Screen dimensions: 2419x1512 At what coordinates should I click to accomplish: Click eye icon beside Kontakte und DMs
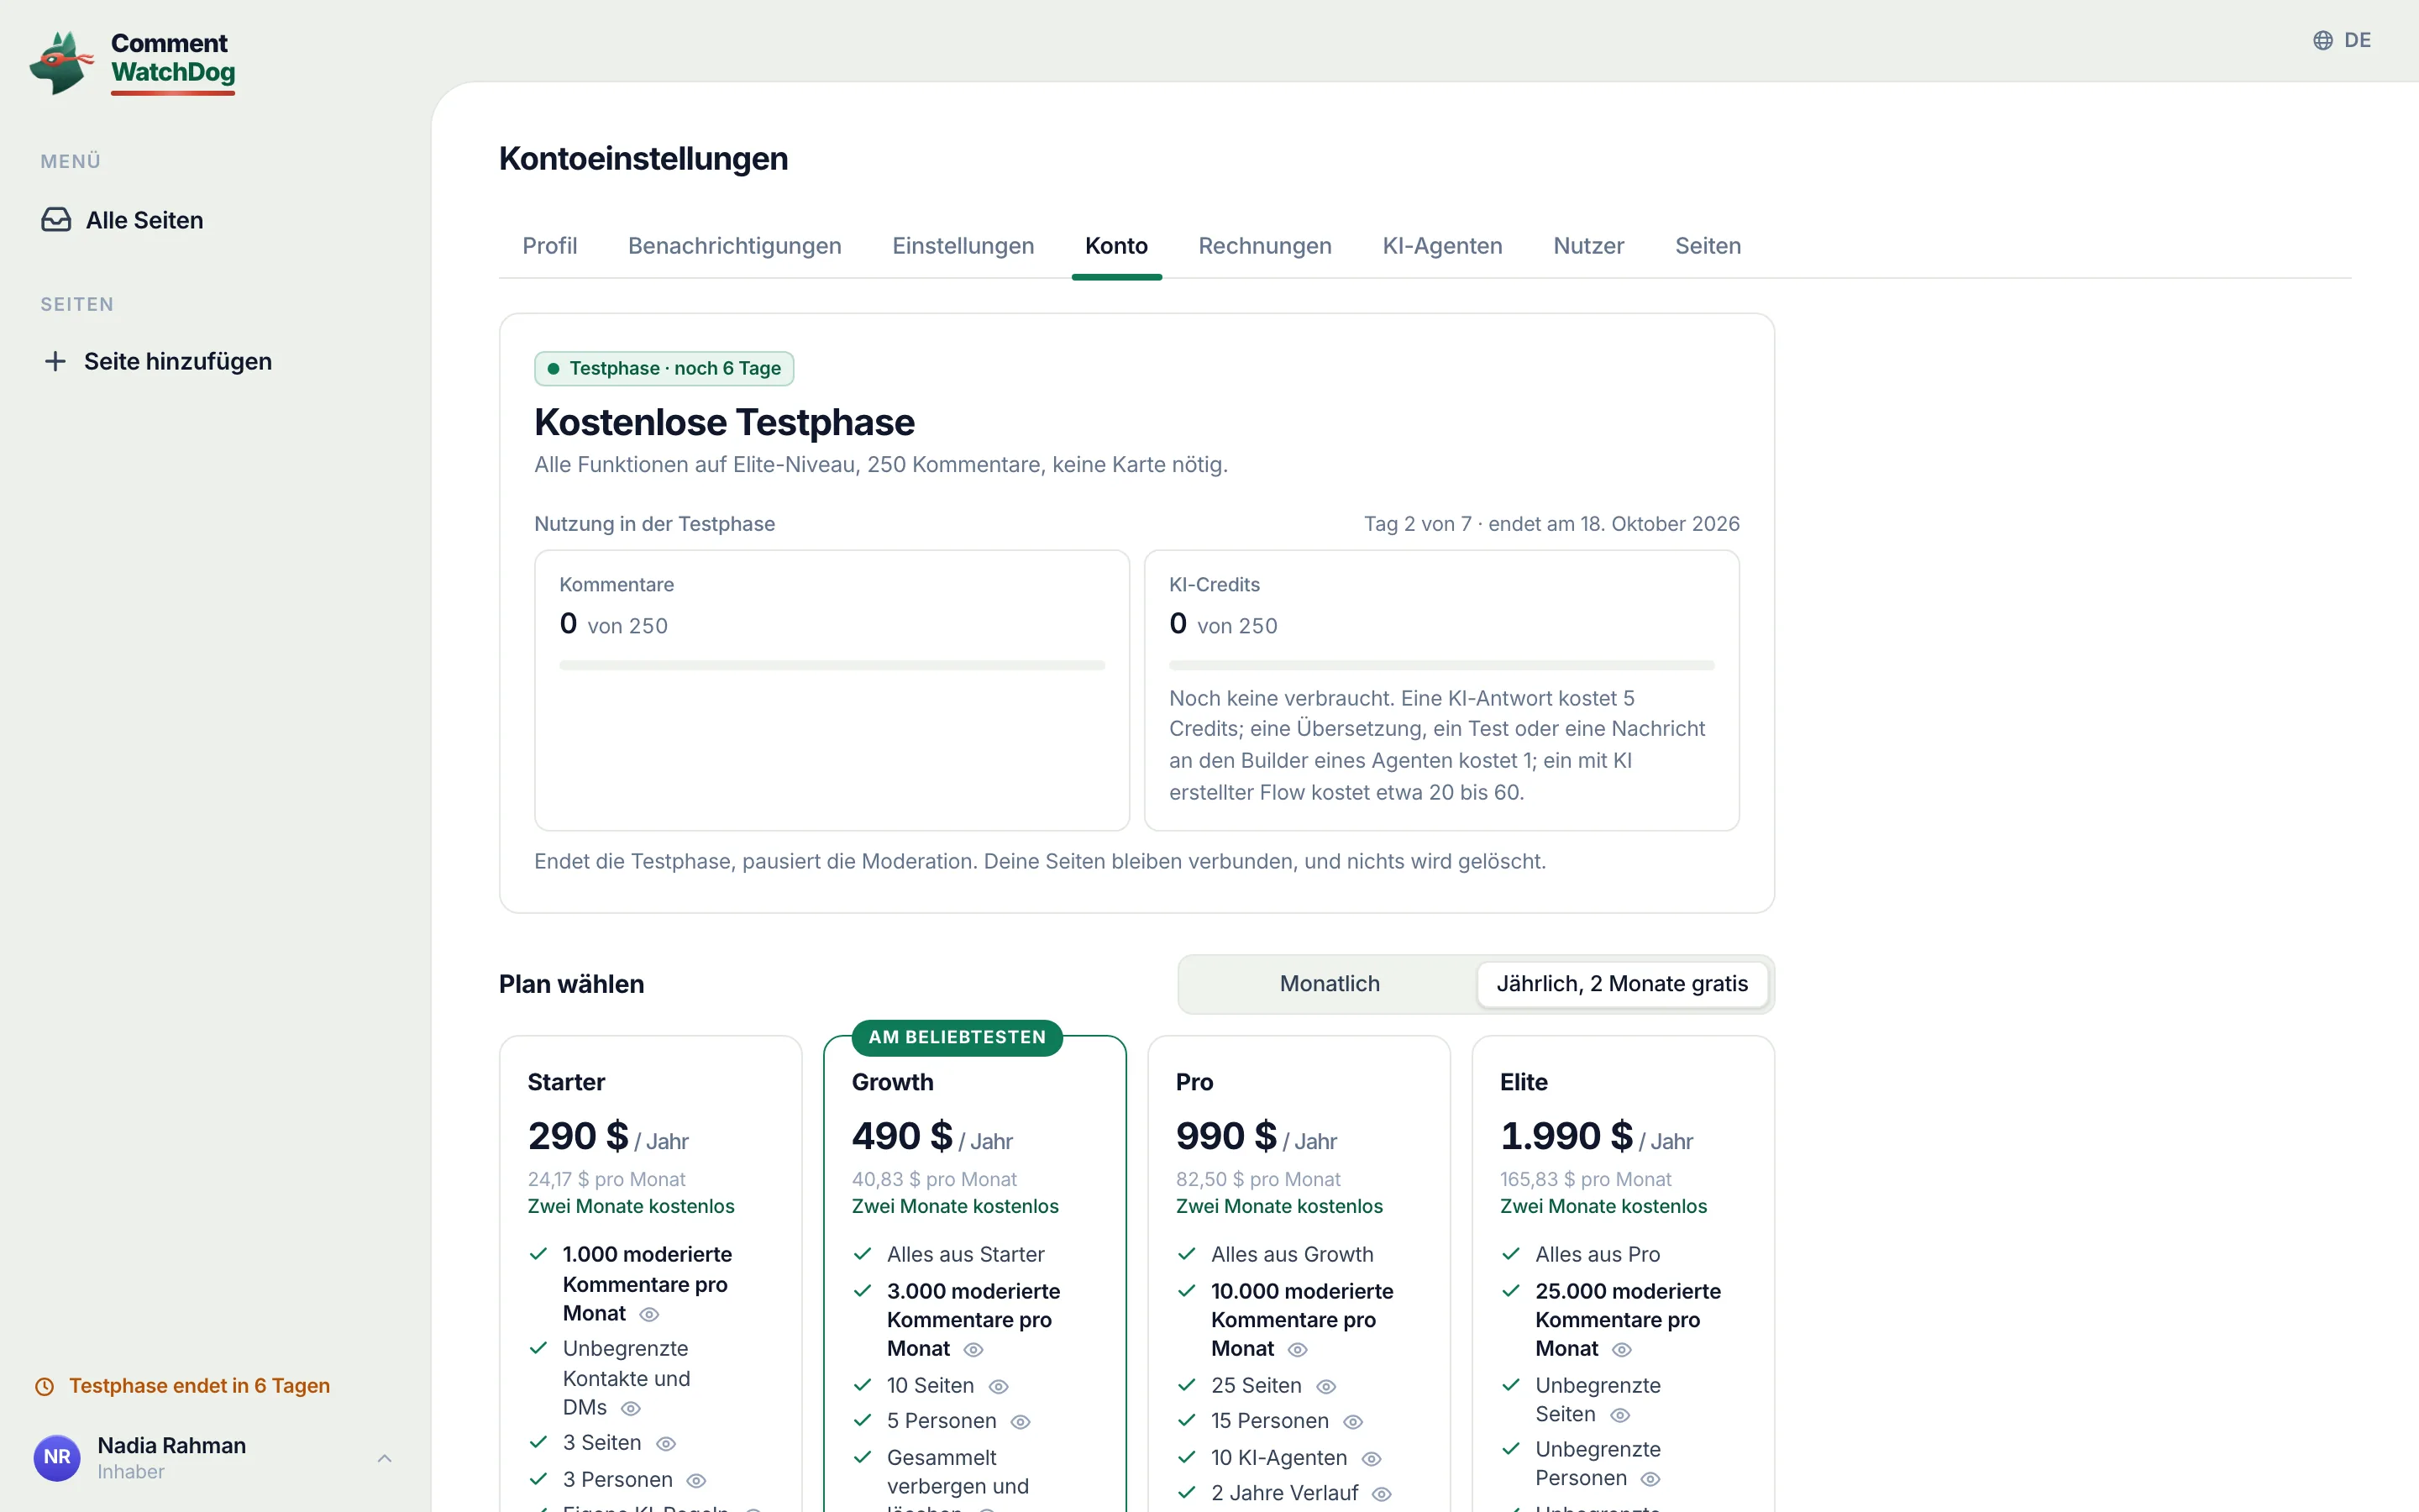coord(631,1408)
